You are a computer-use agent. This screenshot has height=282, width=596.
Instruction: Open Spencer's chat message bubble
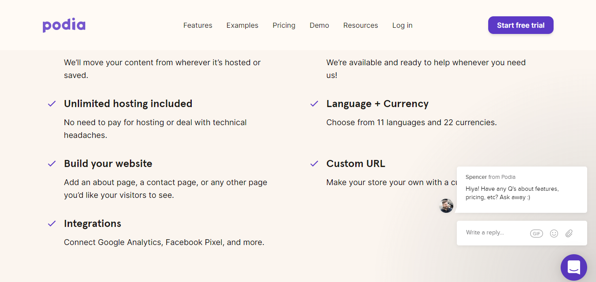tap(521, 189)
